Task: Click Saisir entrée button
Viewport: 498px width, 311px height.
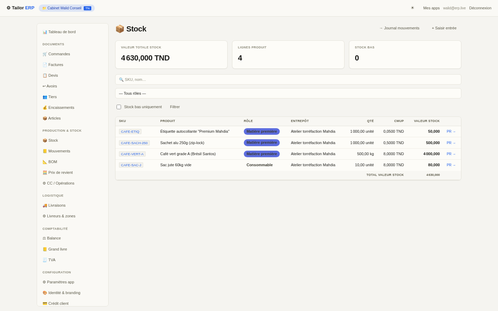Action: tap(444, 28)
